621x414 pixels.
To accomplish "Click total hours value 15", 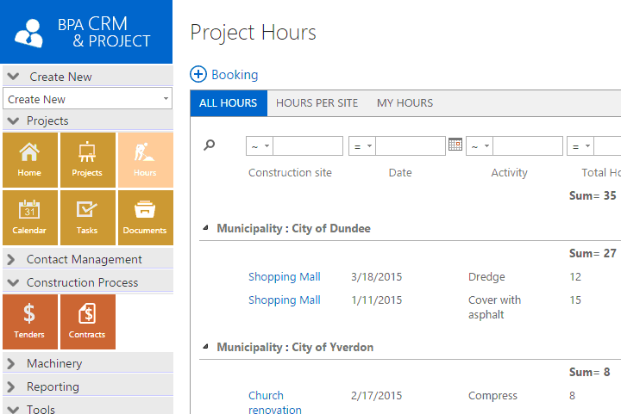I will [575, 300].
